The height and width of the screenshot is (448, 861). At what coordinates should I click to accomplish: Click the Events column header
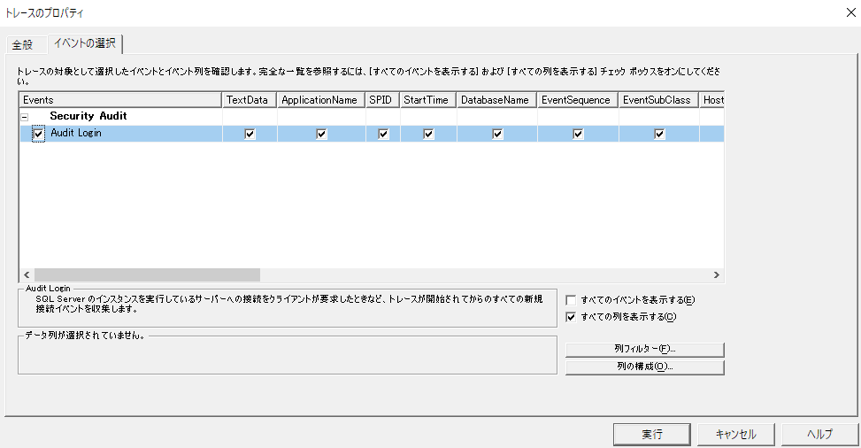point(120,100)
